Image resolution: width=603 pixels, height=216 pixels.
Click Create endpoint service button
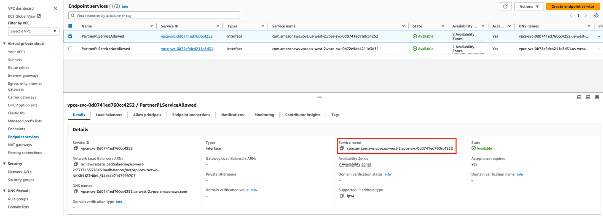point(573,6)
